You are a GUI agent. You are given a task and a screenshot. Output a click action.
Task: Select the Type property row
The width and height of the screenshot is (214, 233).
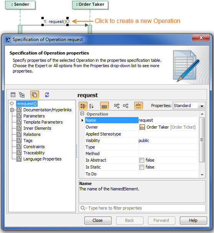point(142,147)
